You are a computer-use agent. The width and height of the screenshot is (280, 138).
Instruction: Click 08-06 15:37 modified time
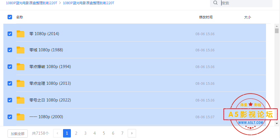point(205,117)
